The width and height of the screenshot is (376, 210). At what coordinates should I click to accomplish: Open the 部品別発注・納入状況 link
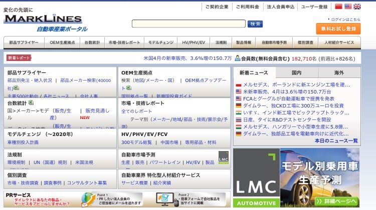point(30,80)
